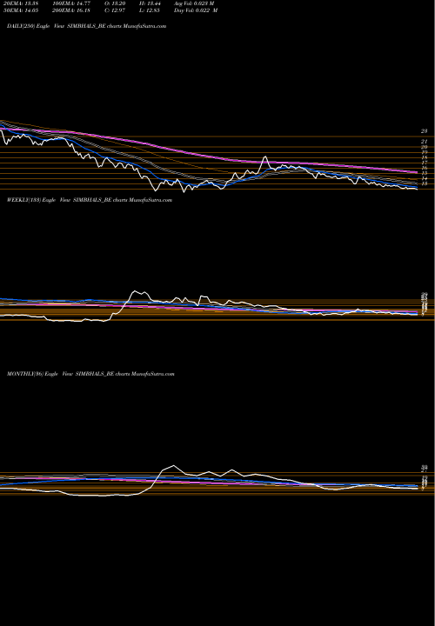Click the close price 'C:' value
The height and width of the screenshot is (626, 435).
116,10
